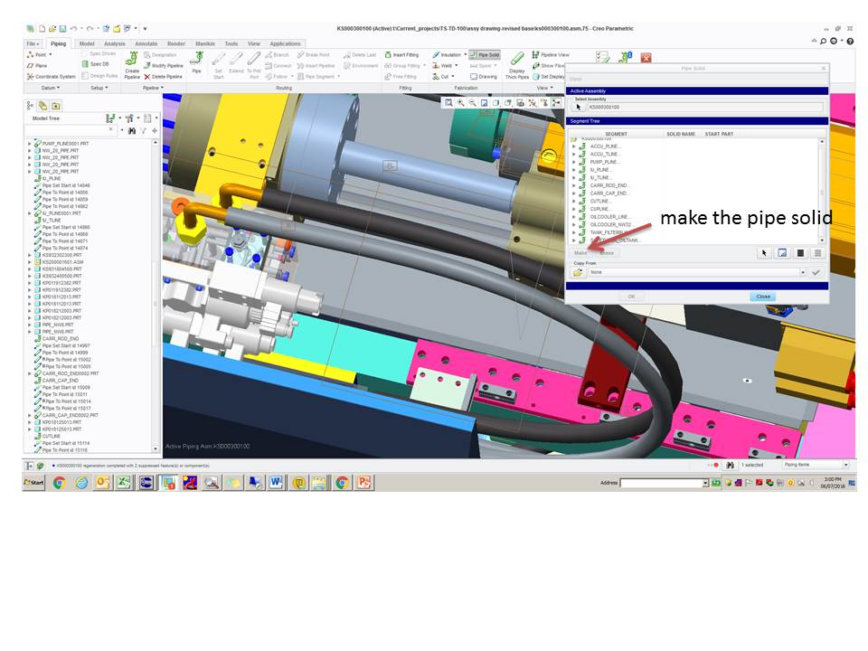Expand CARR_ROD_END segment in Segment Tree
The height and width of the screenshot is (651, 868).
pyautogui.click(x=574, y=185)
